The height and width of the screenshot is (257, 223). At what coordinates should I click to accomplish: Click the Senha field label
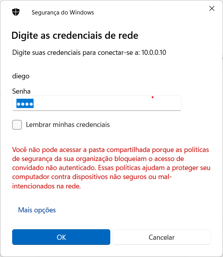(x=21, y=91)
